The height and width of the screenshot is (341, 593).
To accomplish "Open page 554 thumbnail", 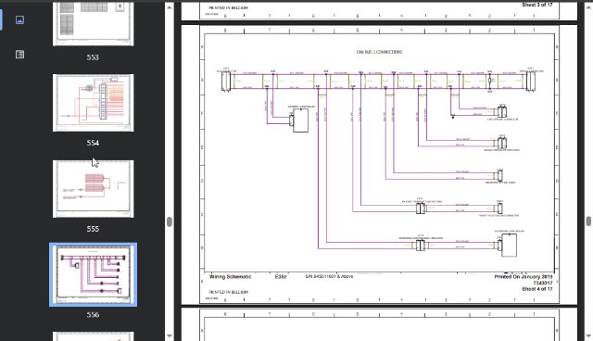I will pyautogui.click(x=93, y=103).
